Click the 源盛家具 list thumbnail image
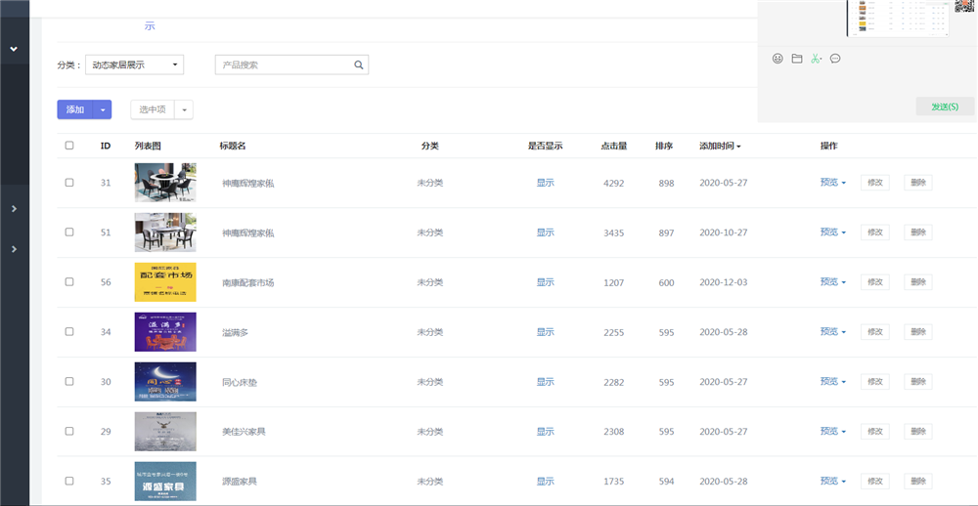This screenshot has height=506, width=978. point(165,481)
